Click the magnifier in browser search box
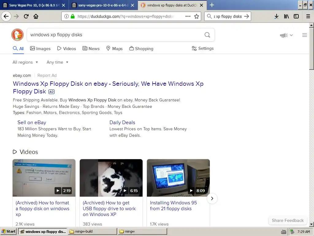 (x=209, y=16)
